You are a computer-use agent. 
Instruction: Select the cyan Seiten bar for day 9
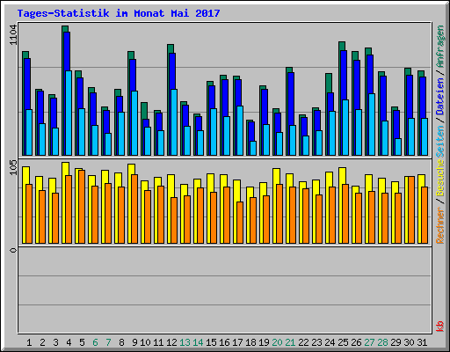(134, 123)
